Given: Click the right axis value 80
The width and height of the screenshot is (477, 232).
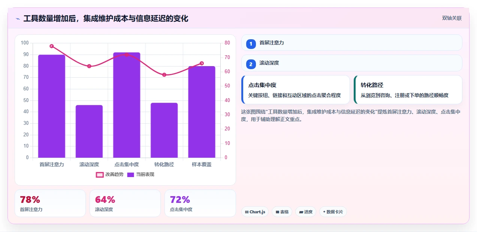Looking at the screenshot, I should click(x=227, y=43).
